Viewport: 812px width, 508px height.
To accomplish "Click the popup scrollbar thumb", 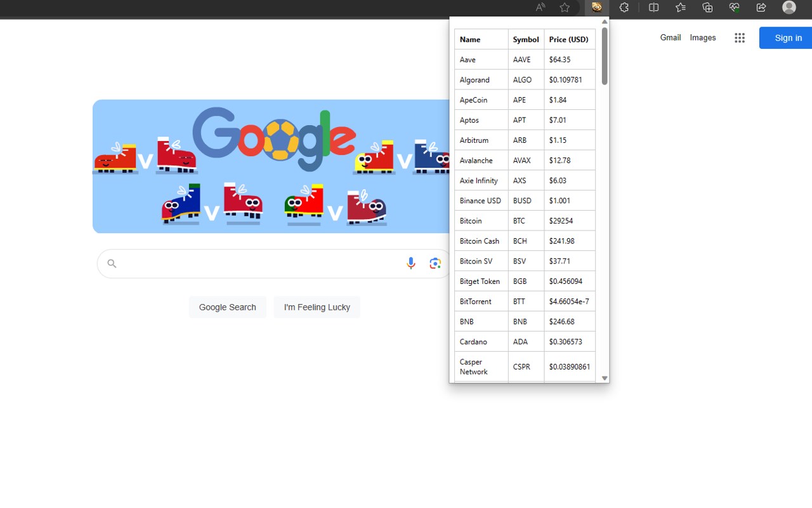I will click(605, 56).
